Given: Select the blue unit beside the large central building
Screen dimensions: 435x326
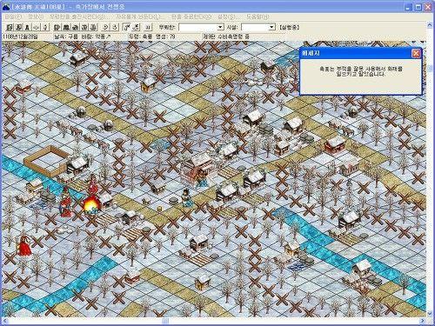Looking at the screenshot, I should tap(202, 177).
